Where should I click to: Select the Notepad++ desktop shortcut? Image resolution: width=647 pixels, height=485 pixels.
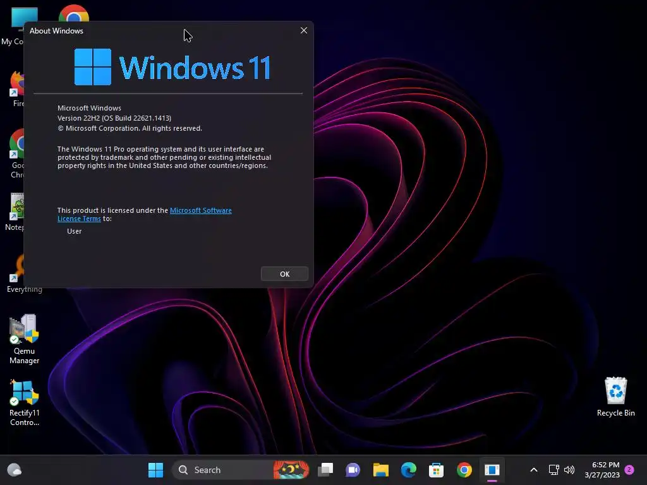click(x=15, y=212)
